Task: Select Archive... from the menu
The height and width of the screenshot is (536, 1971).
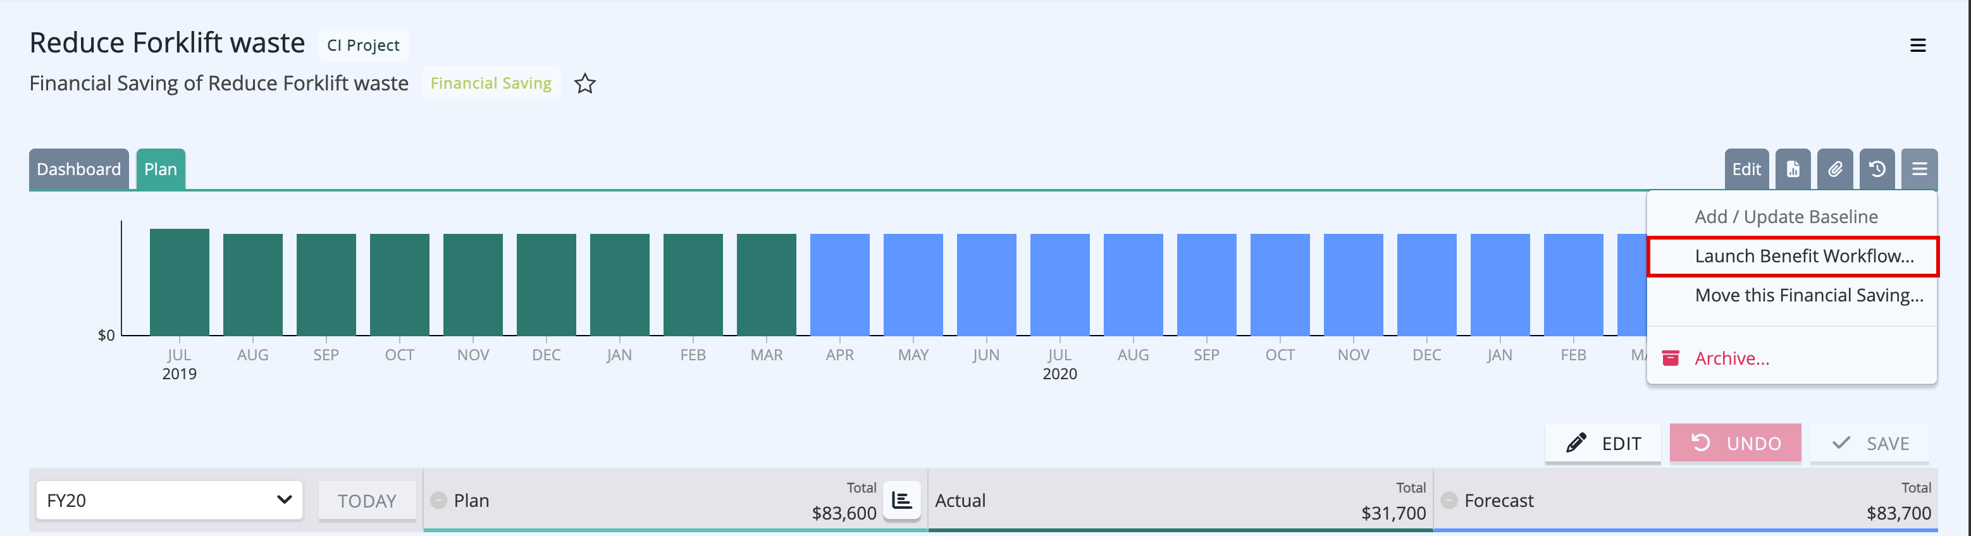Action: [1792, 358]
